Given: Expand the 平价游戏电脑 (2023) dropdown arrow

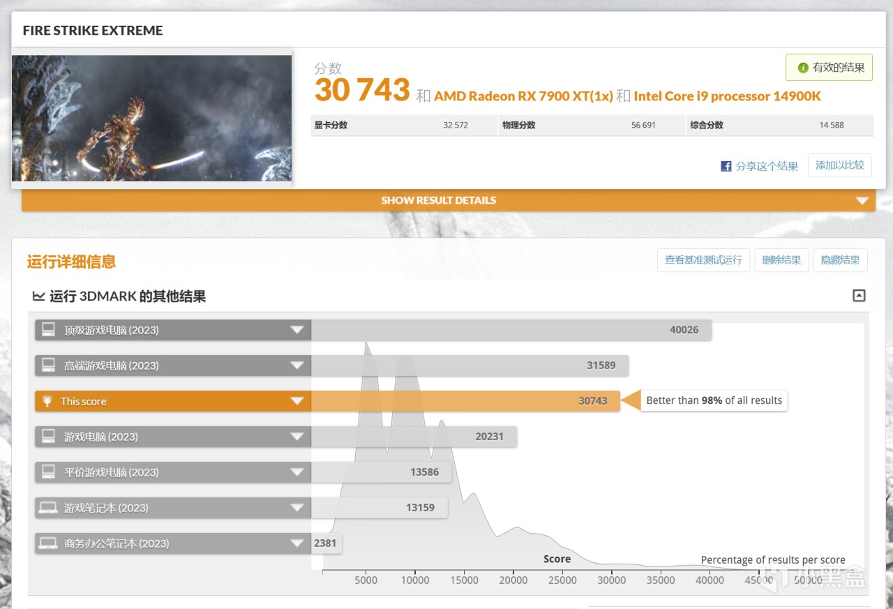Looking at the screenshot, I should tap(297, 472).
